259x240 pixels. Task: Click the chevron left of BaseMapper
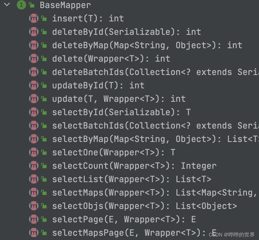6,4
